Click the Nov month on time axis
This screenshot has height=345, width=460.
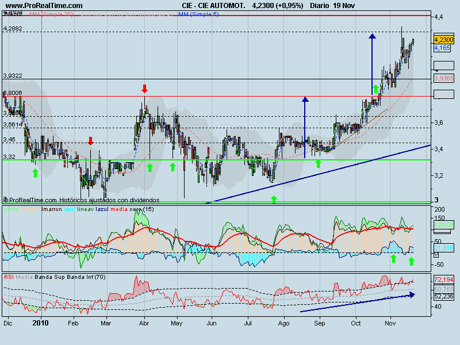pyautogui.click(x=390, y=323)
